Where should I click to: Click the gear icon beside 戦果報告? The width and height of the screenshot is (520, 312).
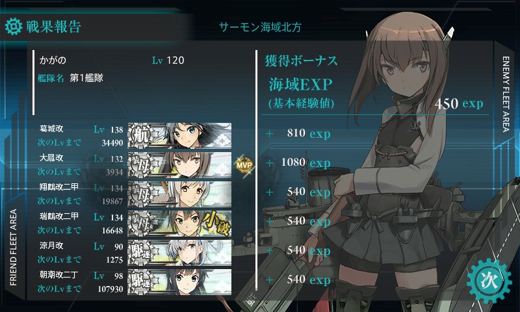coord(14,27)
